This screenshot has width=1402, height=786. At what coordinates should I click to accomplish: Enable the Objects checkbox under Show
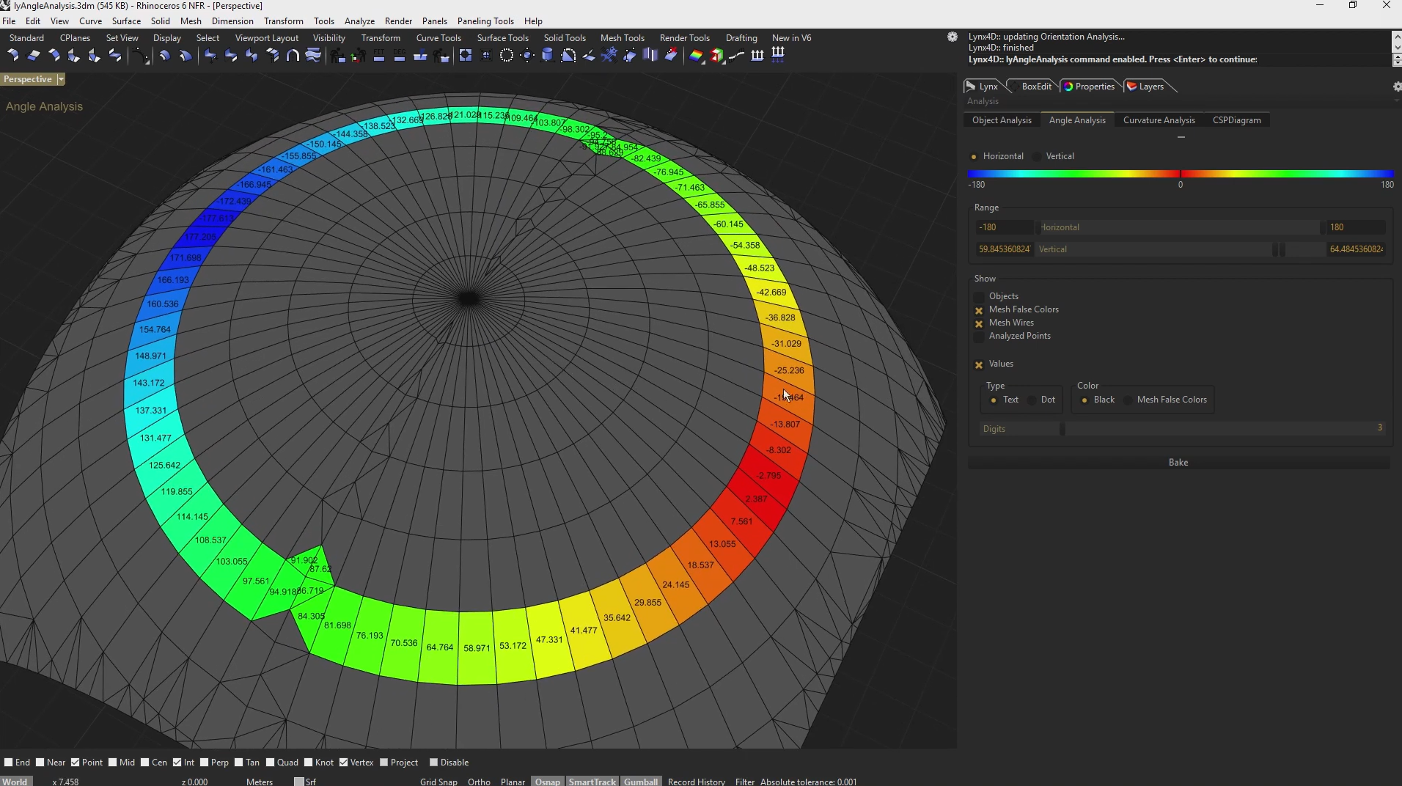pyautogui.click(x=979, y=297)
